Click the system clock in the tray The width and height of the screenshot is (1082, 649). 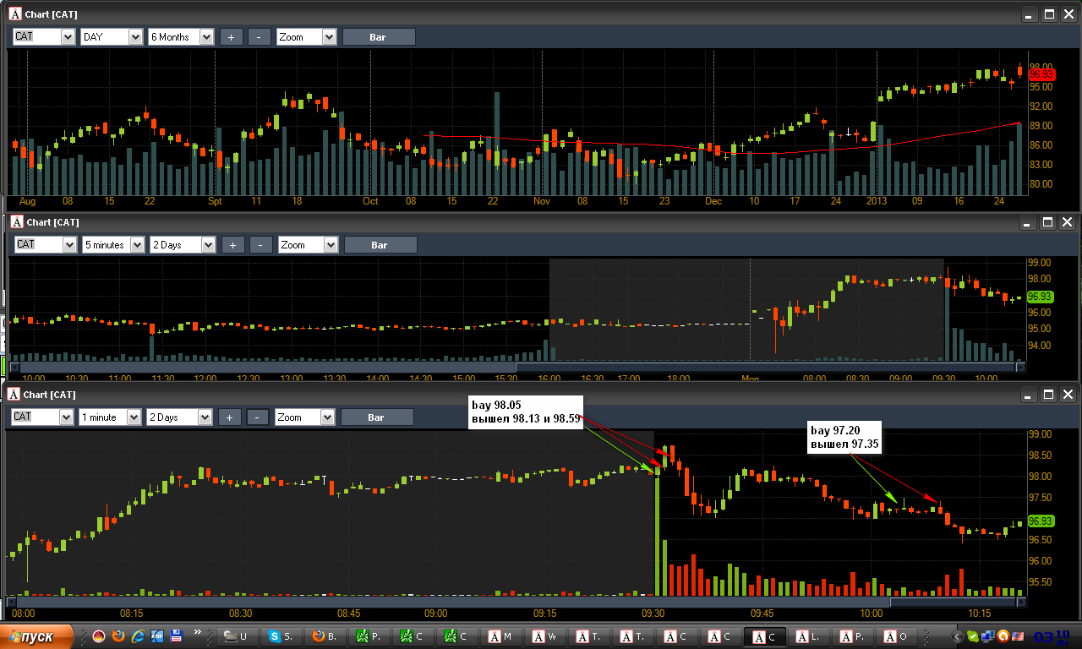[1052, 636]
